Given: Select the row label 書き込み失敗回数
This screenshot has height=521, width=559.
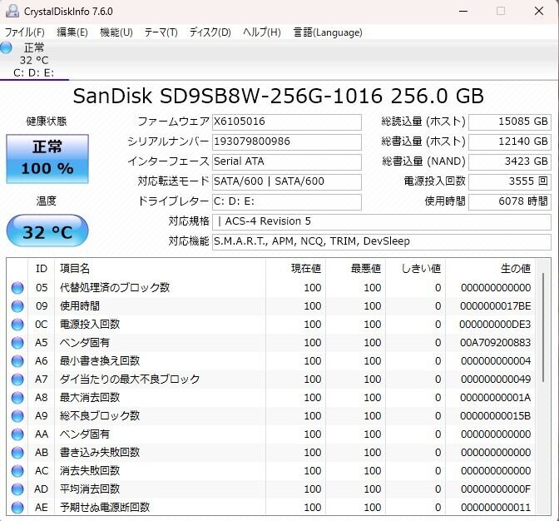Looking at the screenshot, I should tap(100, 453).
